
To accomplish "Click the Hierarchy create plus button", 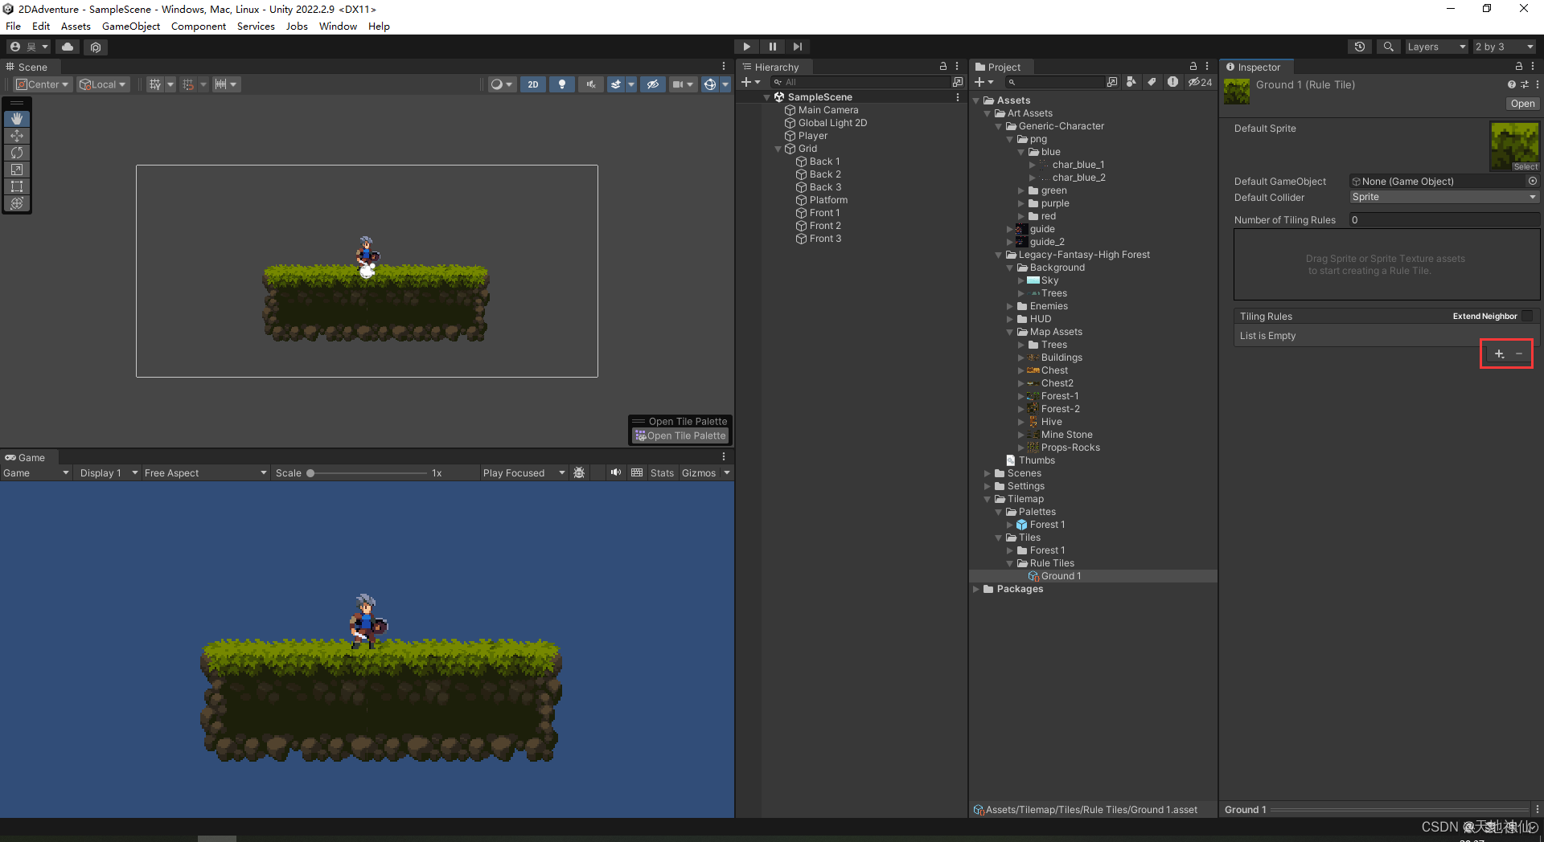I will pyautogui.click(x=750, y=82).
